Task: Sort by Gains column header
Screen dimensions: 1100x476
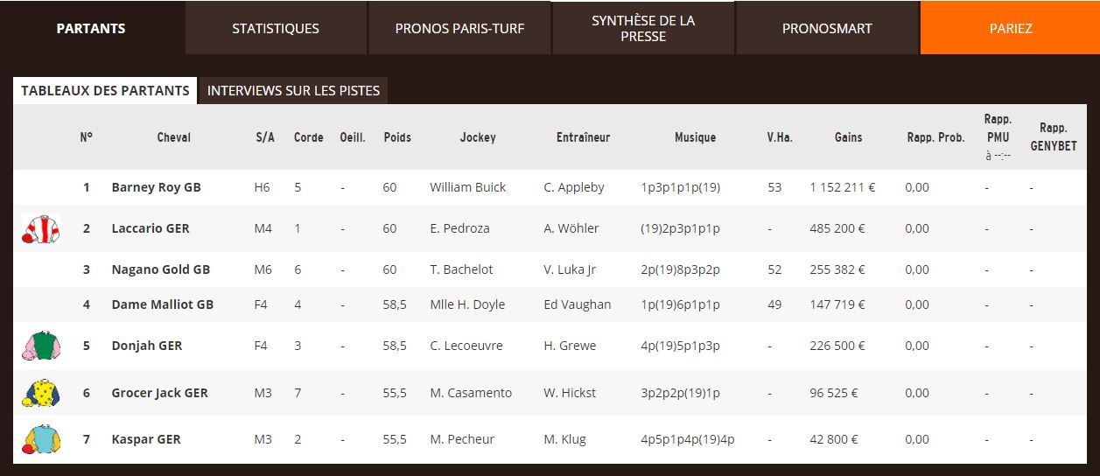Action: 848,137
